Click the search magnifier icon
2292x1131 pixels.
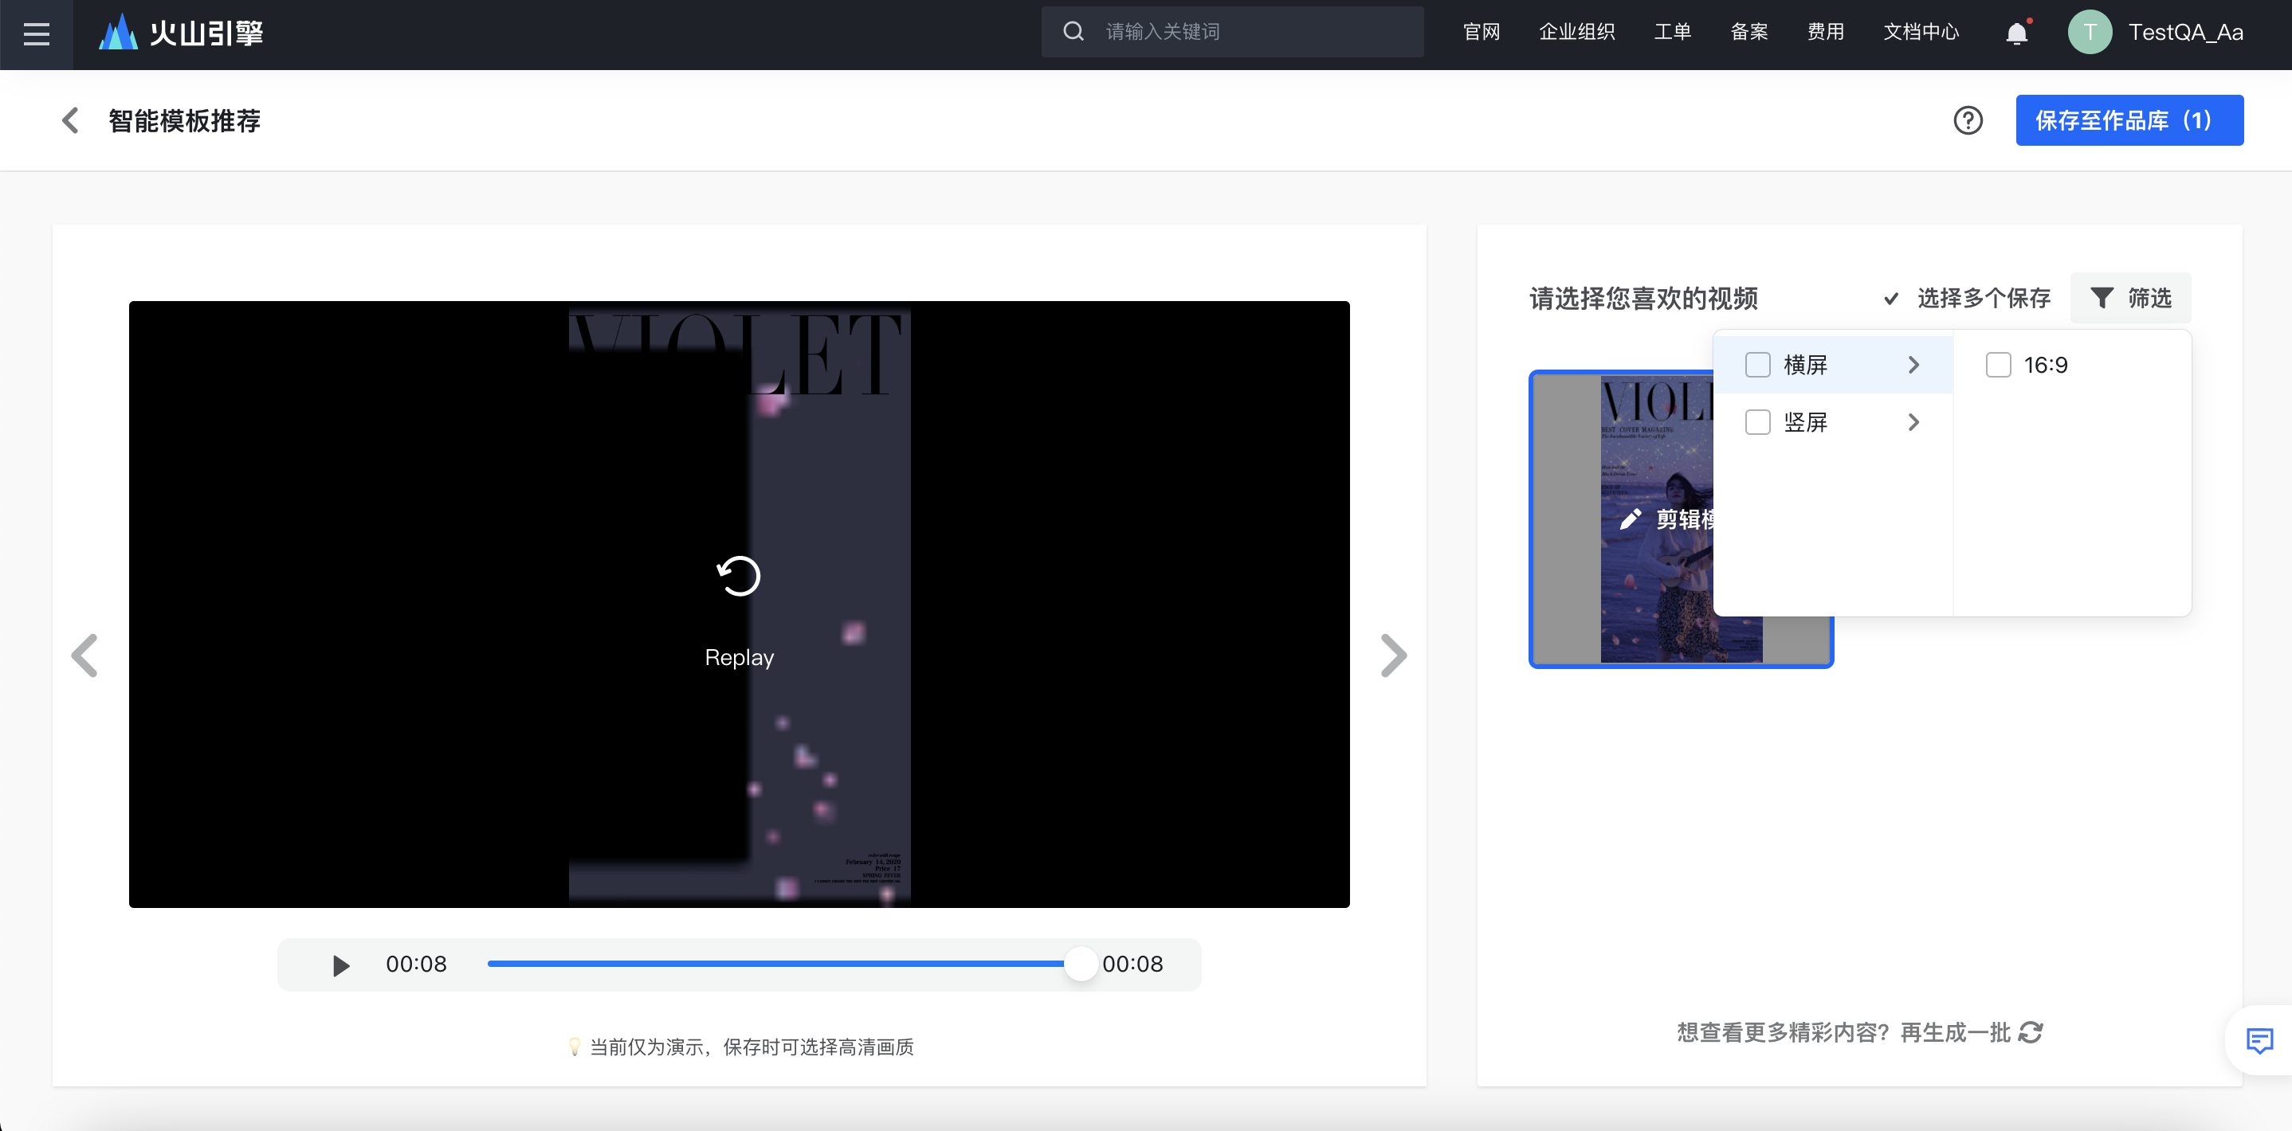click(x=1073, y=32)
